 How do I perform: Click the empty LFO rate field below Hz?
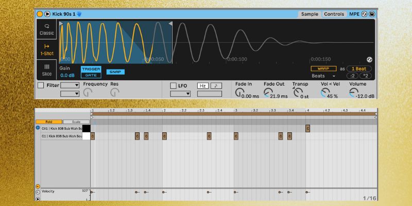(210, 94)
